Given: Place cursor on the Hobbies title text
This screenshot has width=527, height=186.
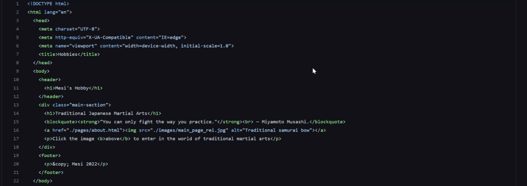Looking at the screenshot, I should (67, 54).
